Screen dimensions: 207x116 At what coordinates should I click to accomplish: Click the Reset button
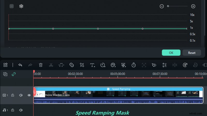(192, 53)
